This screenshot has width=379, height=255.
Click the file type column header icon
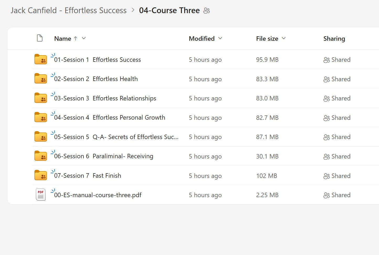[x=40, y=38]
